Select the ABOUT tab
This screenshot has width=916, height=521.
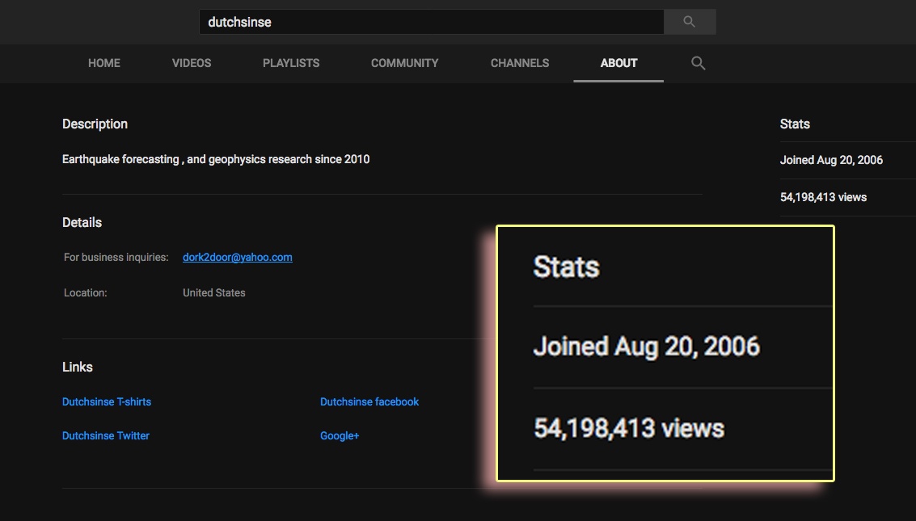click(618, 63)
